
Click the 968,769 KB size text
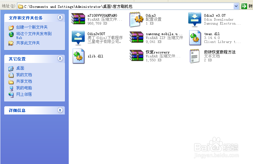coord(97,23)
